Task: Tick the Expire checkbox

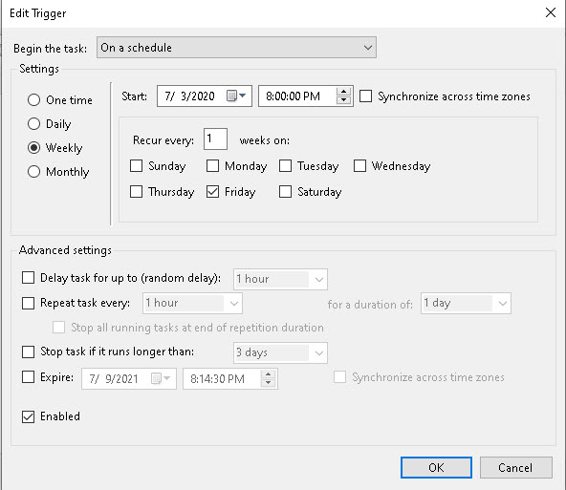Action: coord(28,377)
